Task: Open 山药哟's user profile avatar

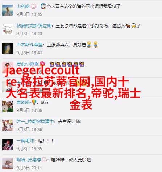Action: (8, 10)
